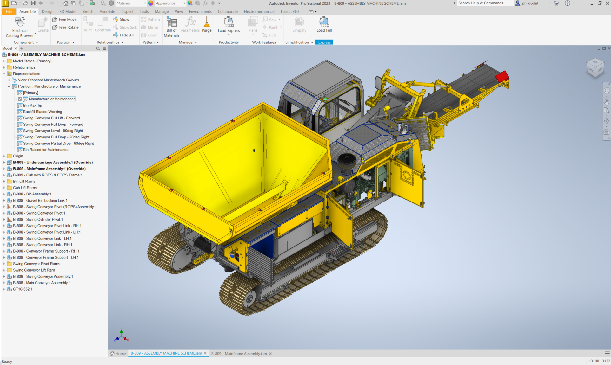Click the Show relationships icon

coord(116,19)
